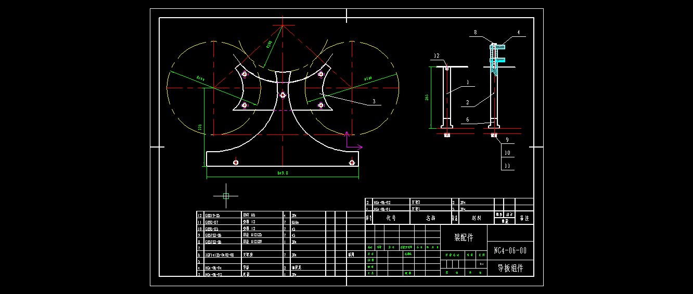The height and width of the screenshot is (294, 693).
Task: Click the 代号 column header
Action: click(390, 218)
